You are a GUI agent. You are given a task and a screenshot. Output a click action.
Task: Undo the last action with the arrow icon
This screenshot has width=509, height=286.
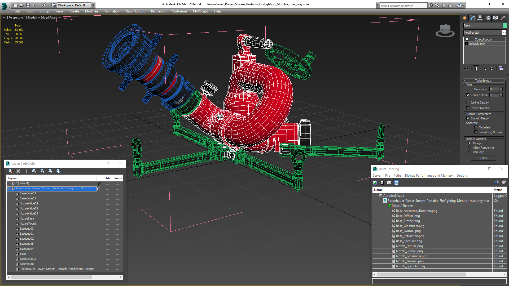coord(34,5)
